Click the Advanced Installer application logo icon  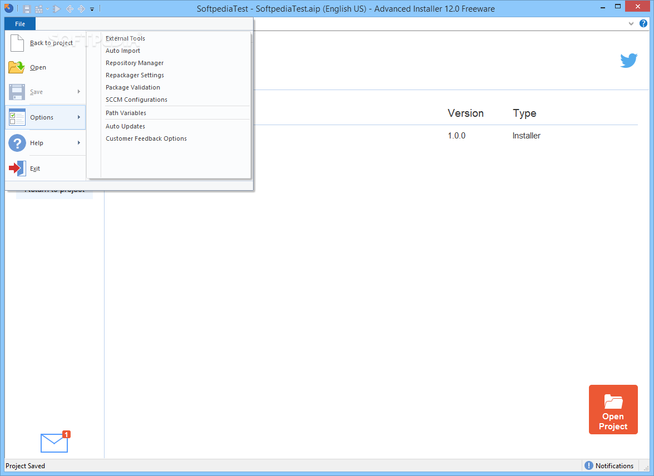(x=9, y=8)
